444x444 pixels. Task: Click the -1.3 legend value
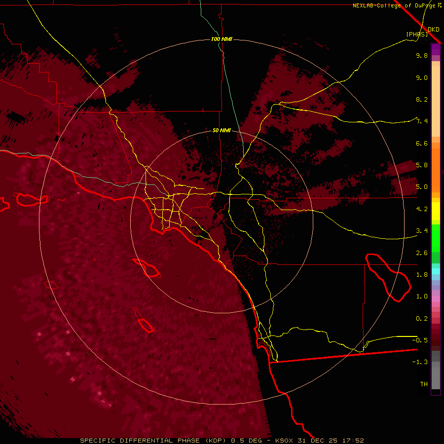click(x=420, y=362)
